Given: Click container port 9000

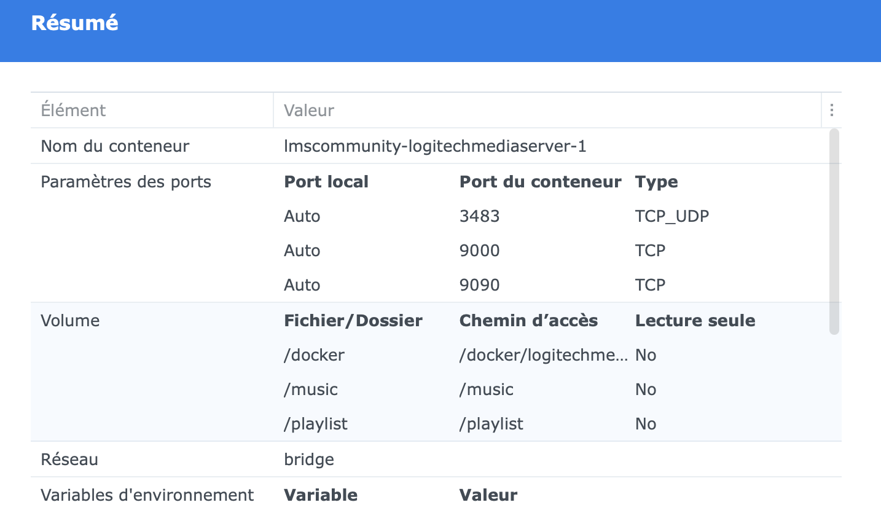Looking at the screenshot, I should (x=479, y=251).
